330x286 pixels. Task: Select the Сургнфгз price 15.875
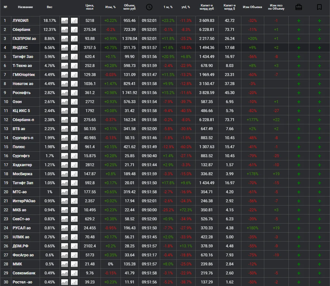tap(90, 156)
